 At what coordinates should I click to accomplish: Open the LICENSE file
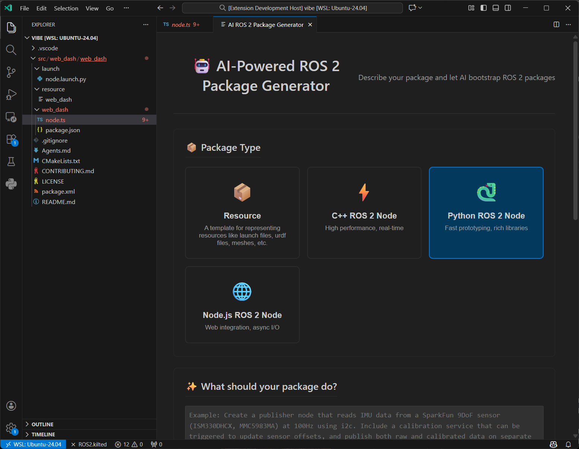point(89,181)
